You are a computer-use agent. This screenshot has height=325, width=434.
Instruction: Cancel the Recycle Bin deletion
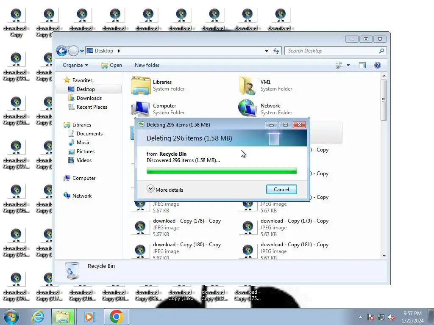pos(281,189)
